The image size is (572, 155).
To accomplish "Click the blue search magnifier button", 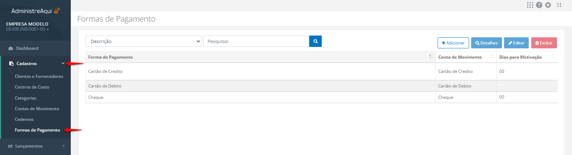I will click(315, 41).
